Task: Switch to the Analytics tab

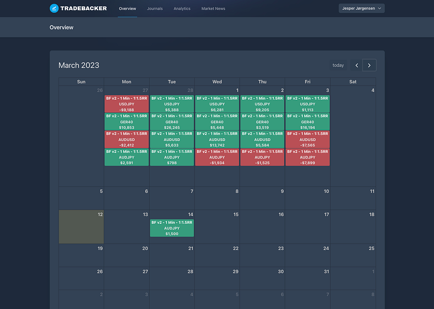Action: point(182,9)
